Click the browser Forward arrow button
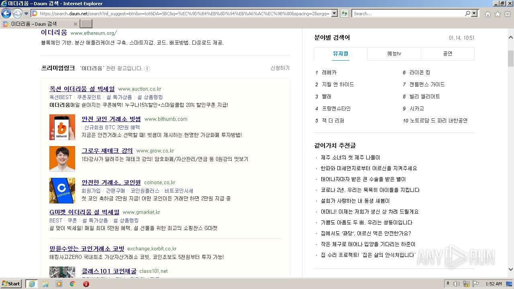Image resolution: width=514 pixels, height=289 pixels. [x=17, y=13]
